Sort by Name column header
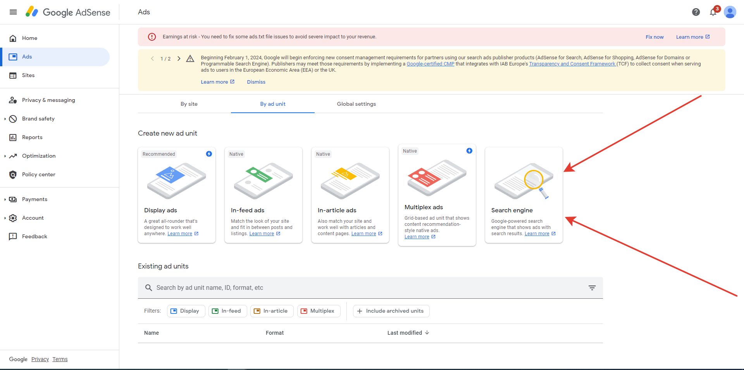The width and height of the screenshot is (744, 370). [x=152, y=333]
